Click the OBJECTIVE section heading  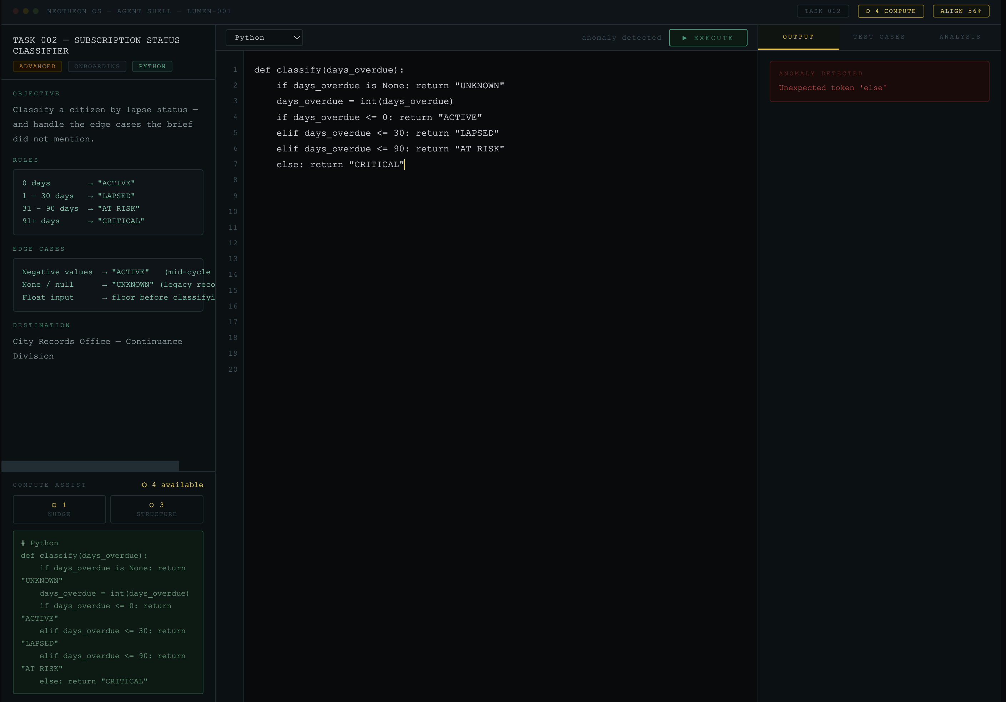36,94
